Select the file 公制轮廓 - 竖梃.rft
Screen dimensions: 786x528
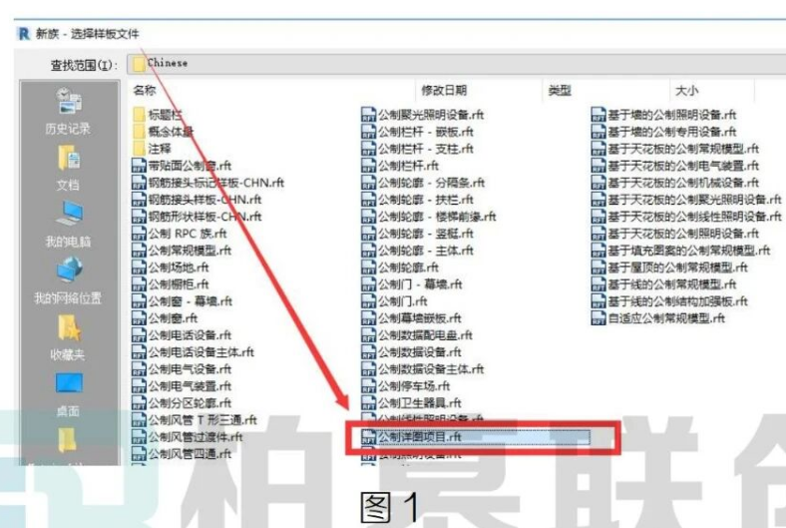[418, 234]
